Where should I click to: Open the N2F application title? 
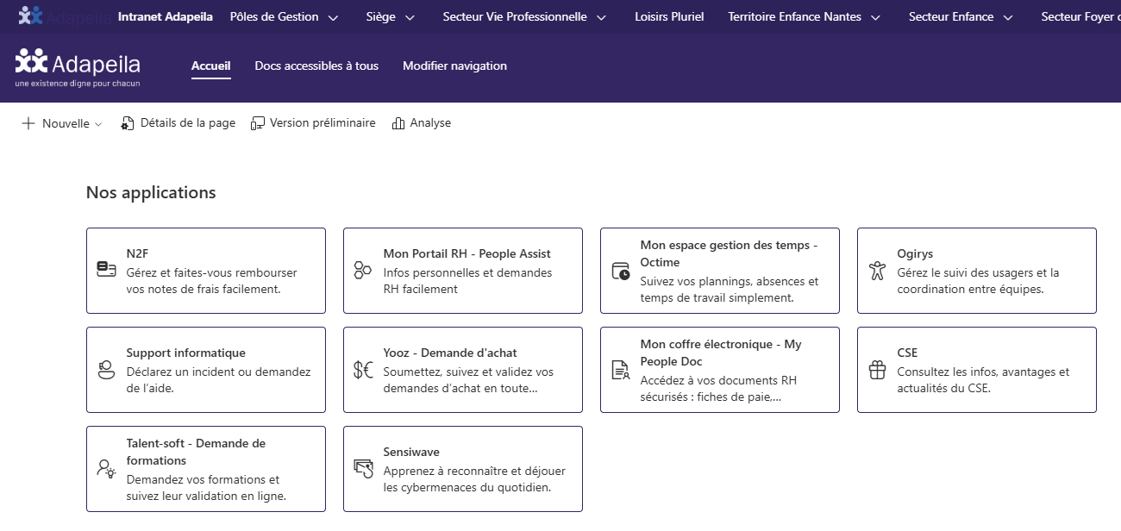[x=137, y=253]
